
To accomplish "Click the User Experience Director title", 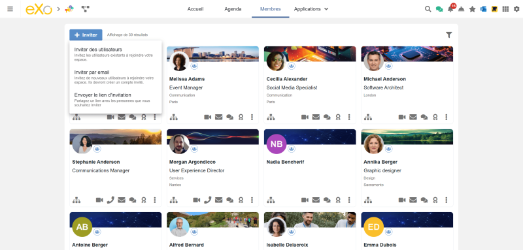I will [x=197, y=170].
